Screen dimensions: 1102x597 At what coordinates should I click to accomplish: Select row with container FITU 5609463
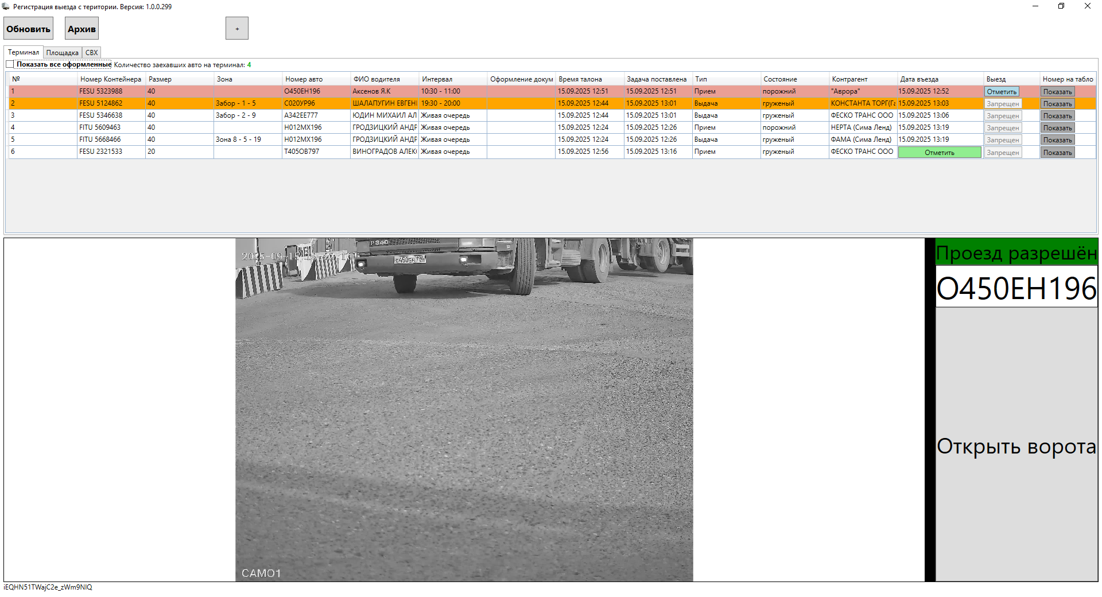click(100, 127)
